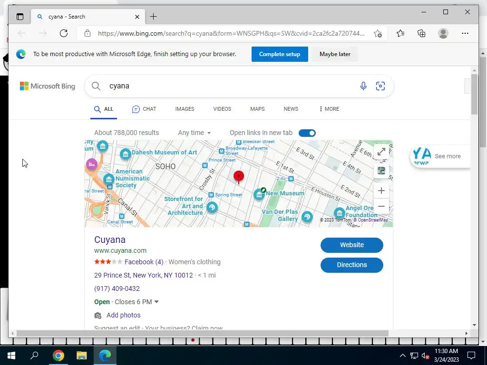Screen dimensions: 487x365
Task: Click the page vertical scrollbar thumb
Action: (x=474, y=94)
